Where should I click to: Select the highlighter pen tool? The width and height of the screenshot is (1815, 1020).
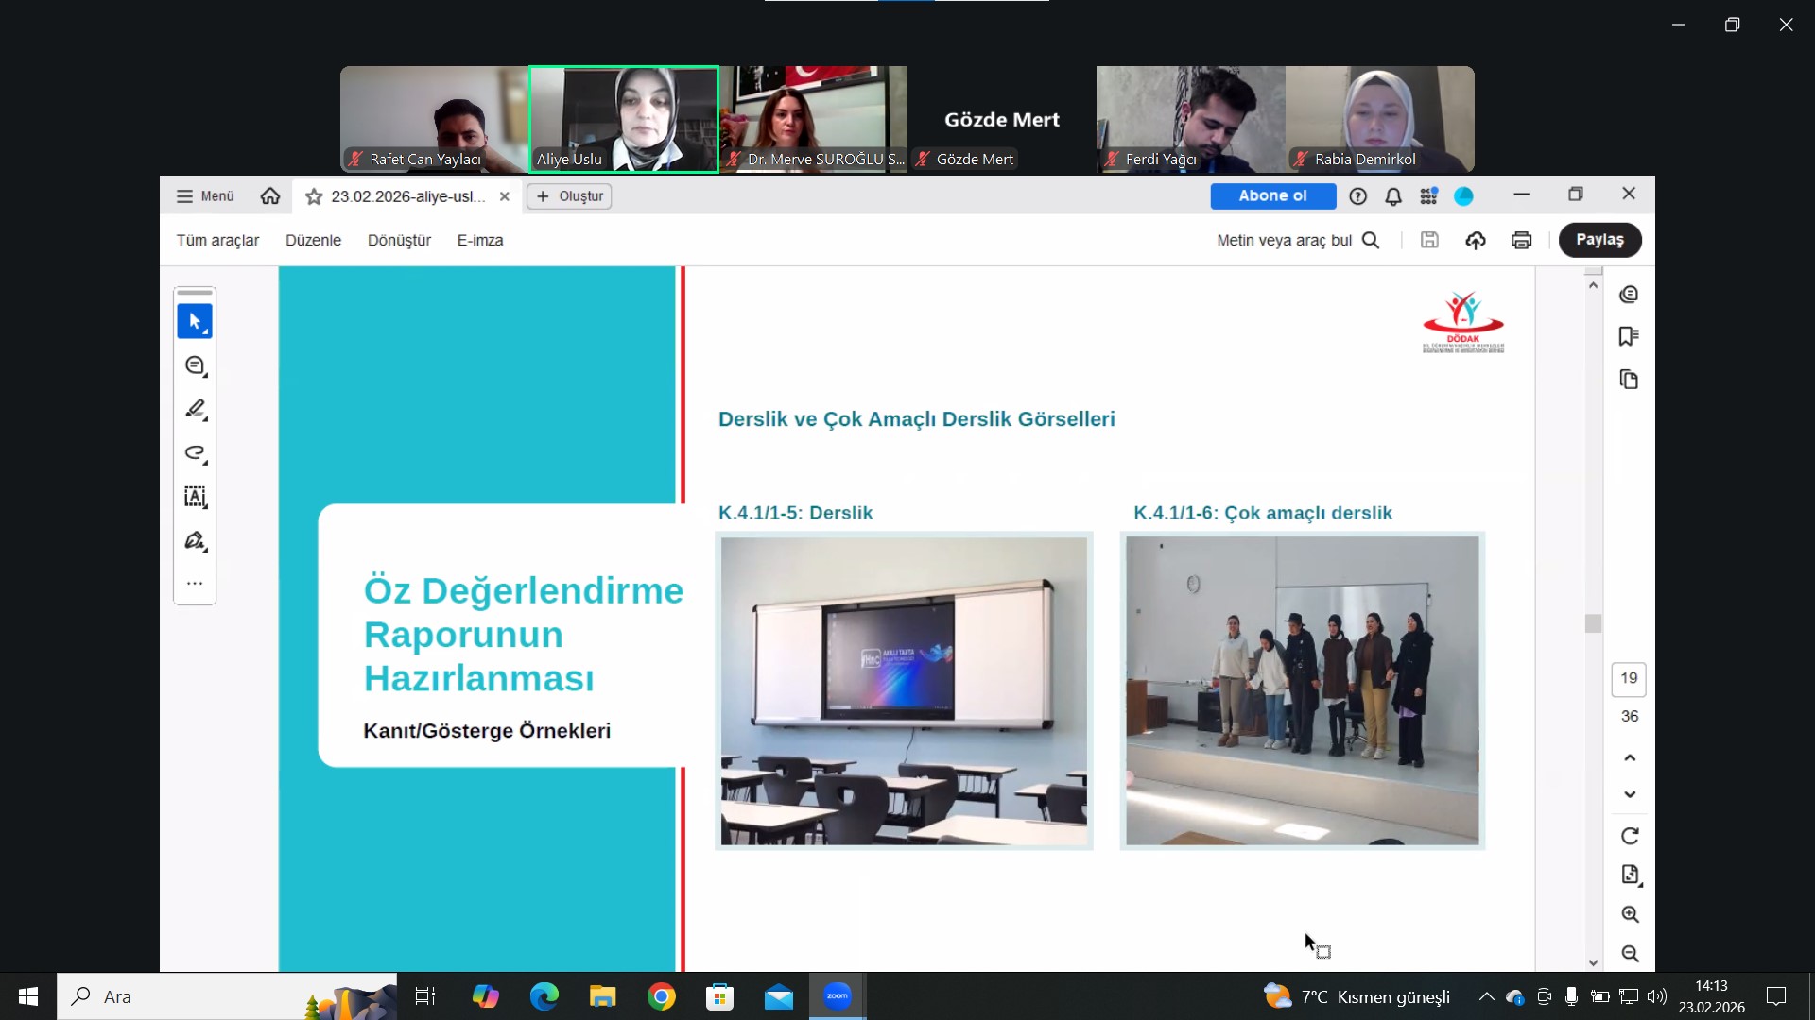coord(195,409)
